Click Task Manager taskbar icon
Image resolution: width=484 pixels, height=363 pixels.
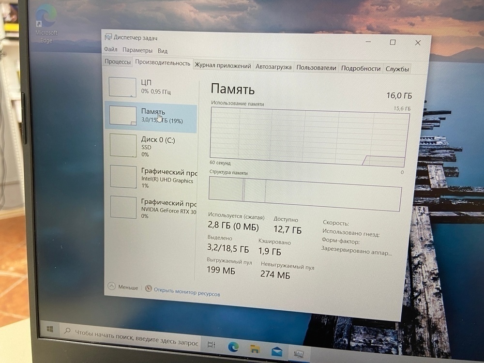coord(299,354)
